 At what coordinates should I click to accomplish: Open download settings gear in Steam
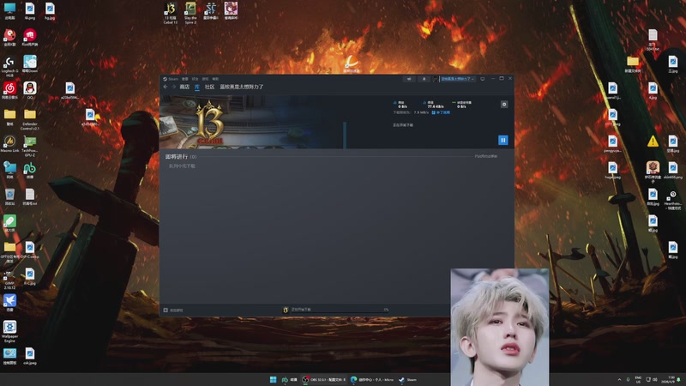point(504,104)
